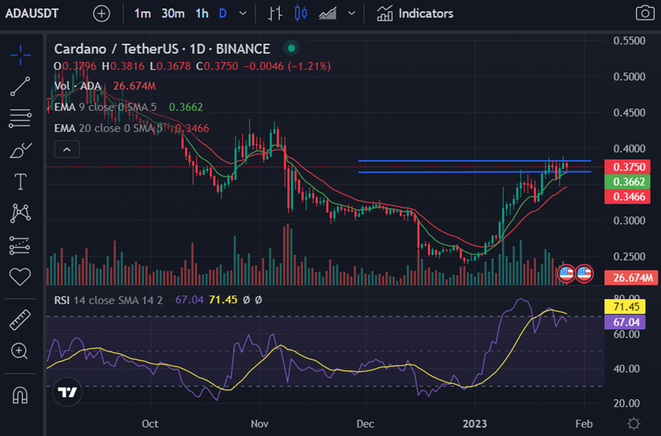Switch chart to bars style
Image resolution: width=661 pixels, height=436 pixels.
click(x=275, y=13)
